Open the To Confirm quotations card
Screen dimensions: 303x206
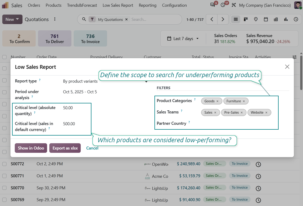(x=19, y=38)
